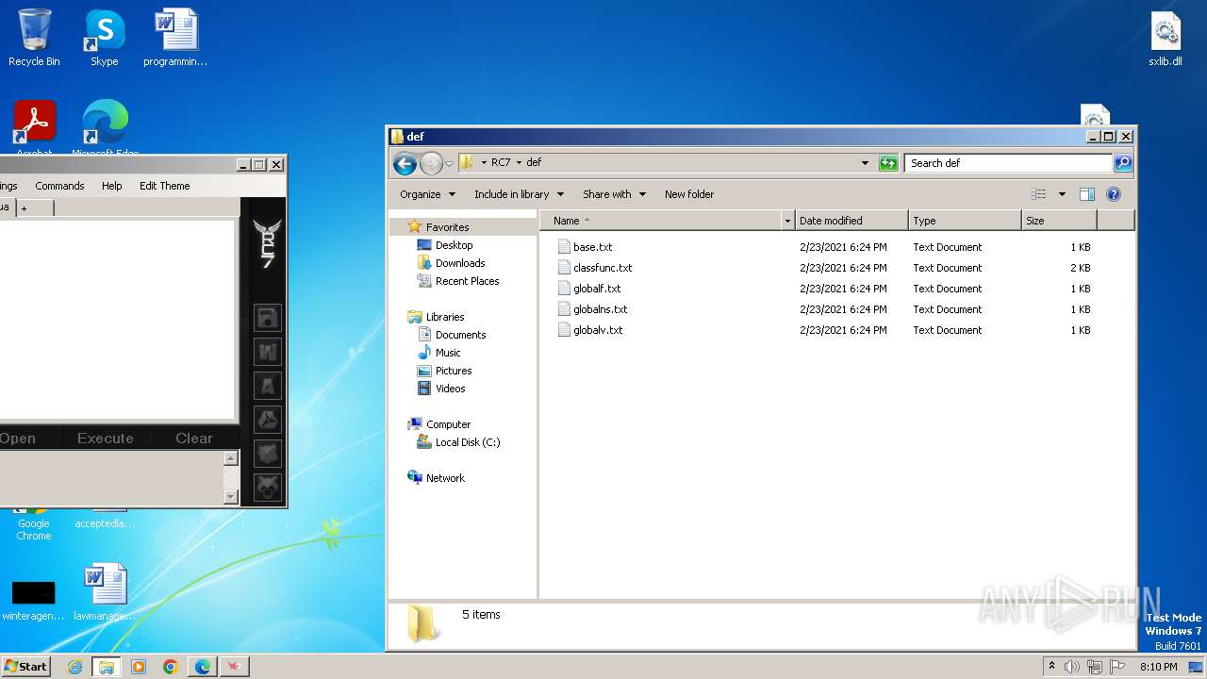Click the wolf head icon in RC7 sidebar
This screenshot has width=1207, height=679.
tap(268, 488)
